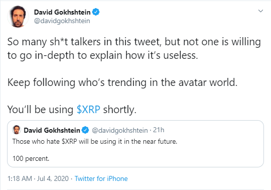Viewport: 271px width, 190px height.
Task: Click the verified badge in quoted tweet
Action: 85,130
